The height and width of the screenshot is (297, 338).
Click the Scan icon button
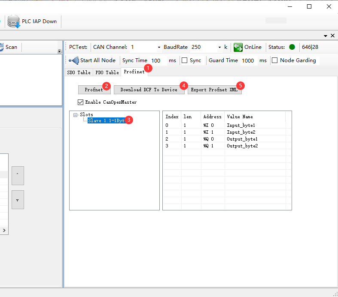[x=2, y=47]
